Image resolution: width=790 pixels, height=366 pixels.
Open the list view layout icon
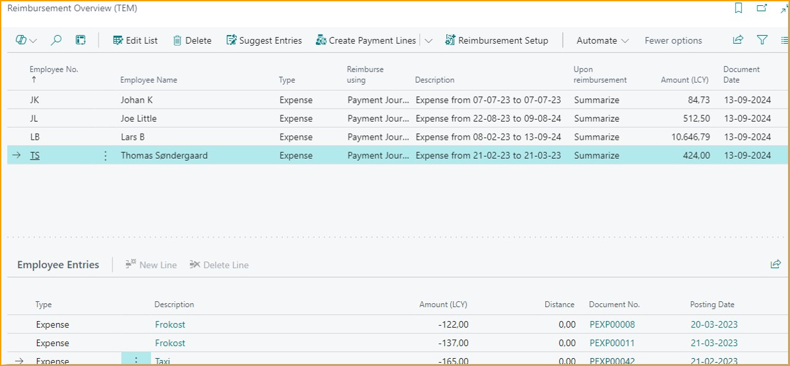pos(784,40)
